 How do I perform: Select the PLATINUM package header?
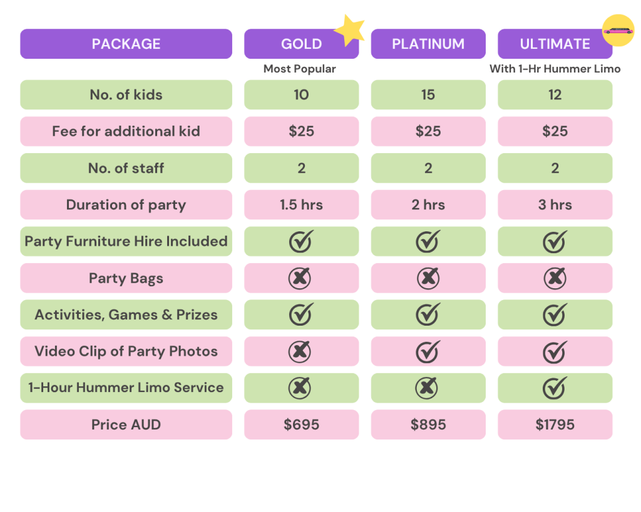click(428, 44)
